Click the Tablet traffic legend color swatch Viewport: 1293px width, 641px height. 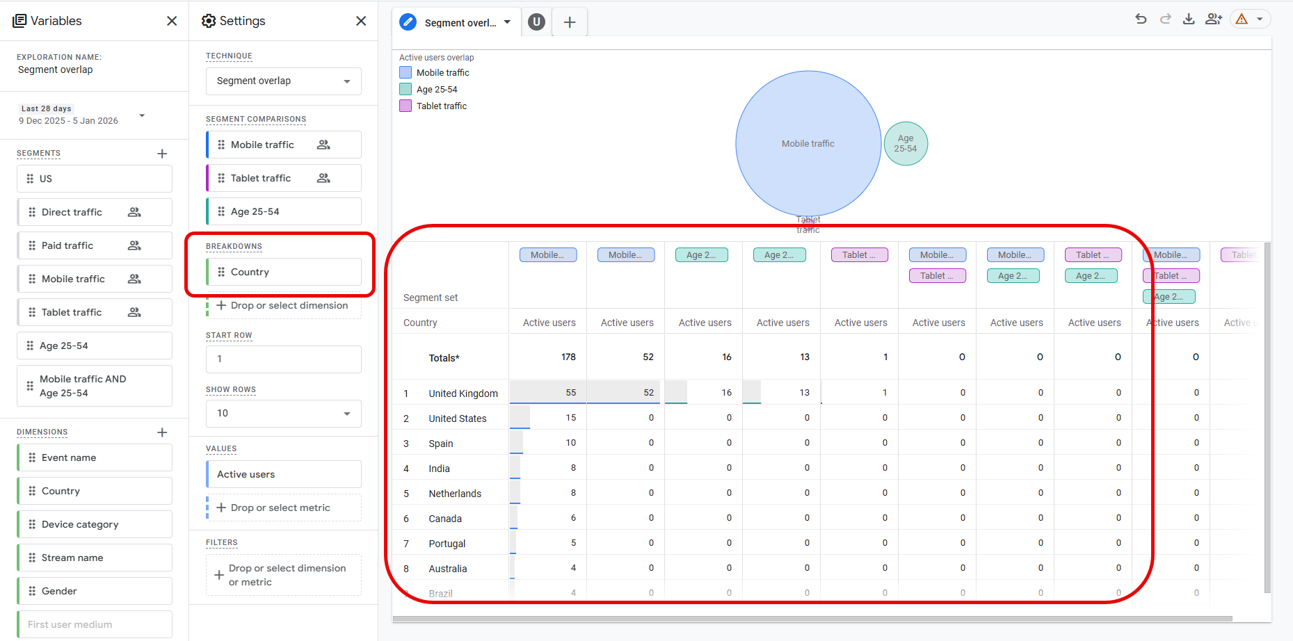pyautogui.click(x=405, y=106)
